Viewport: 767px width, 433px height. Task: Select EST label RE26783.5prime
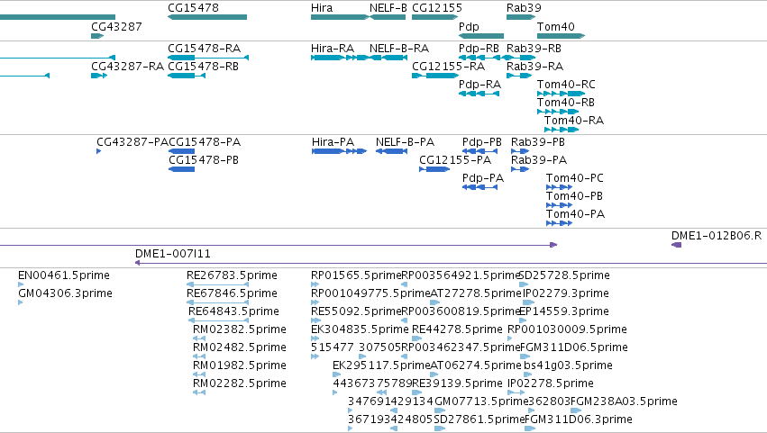[x=232, y=275]
